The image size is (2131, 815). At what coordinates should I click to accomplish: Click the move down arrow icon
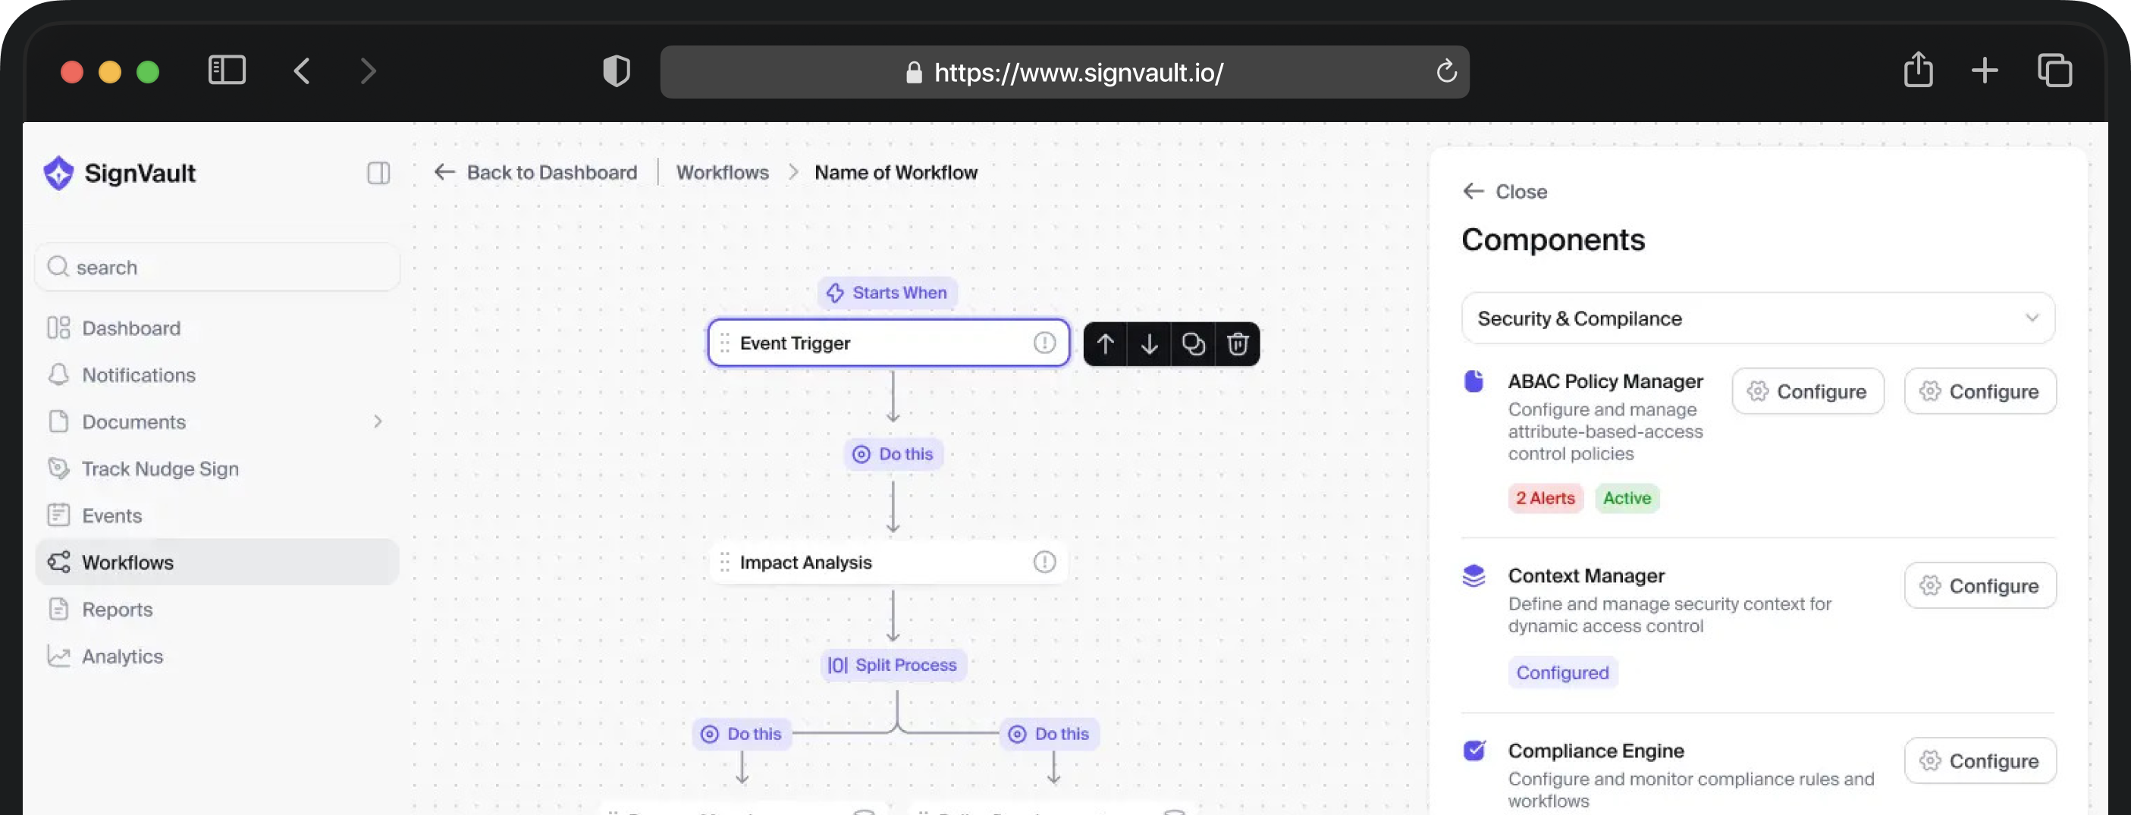coord(1149,343)
